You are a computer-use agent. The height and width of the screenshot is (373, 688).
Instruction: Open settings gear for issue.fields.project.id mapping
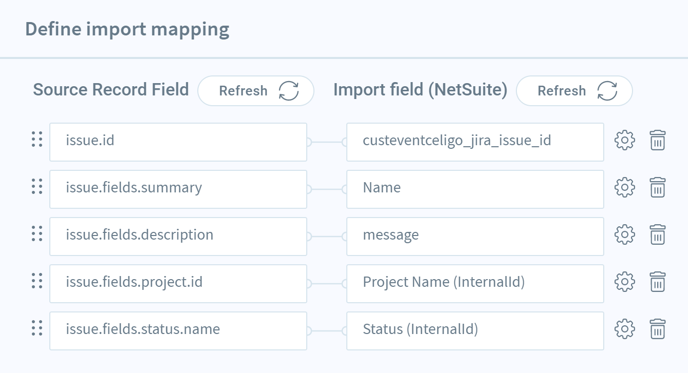[625, 282]
